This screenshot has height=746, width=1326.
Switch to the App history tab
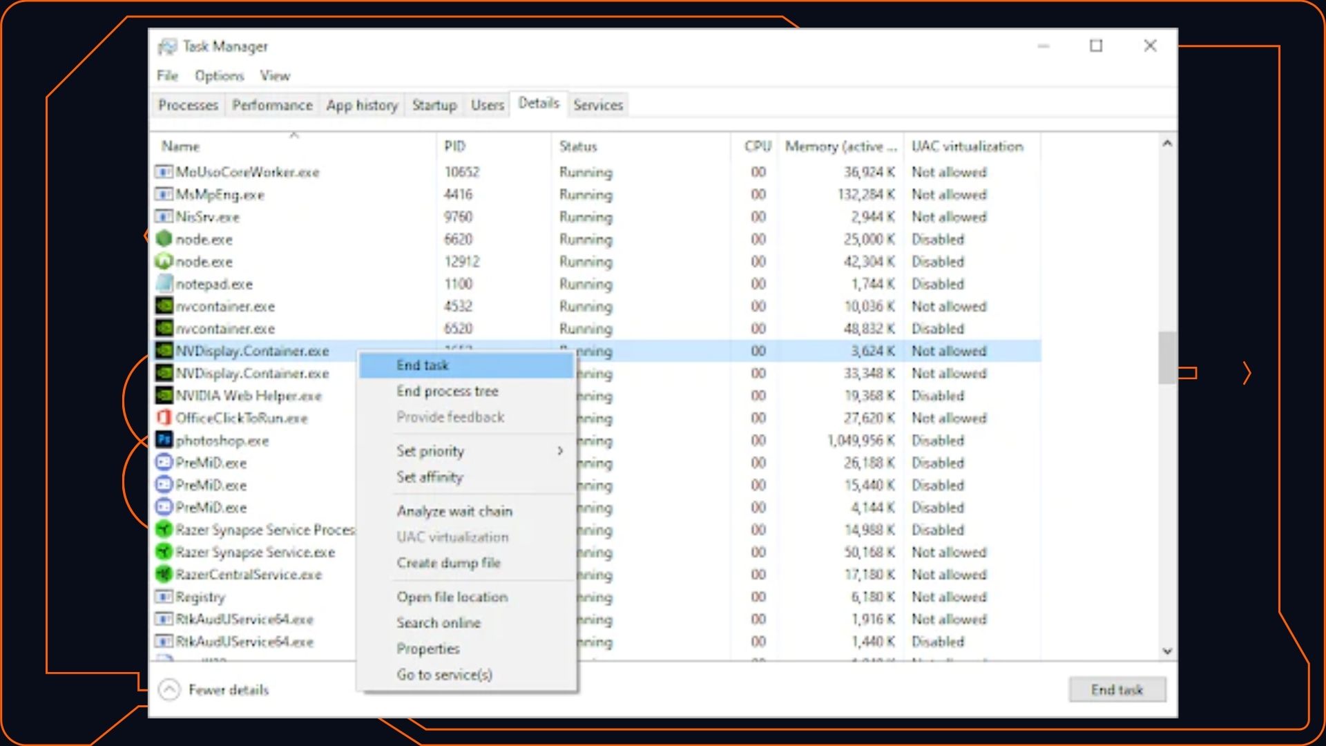tap(362, 105)
